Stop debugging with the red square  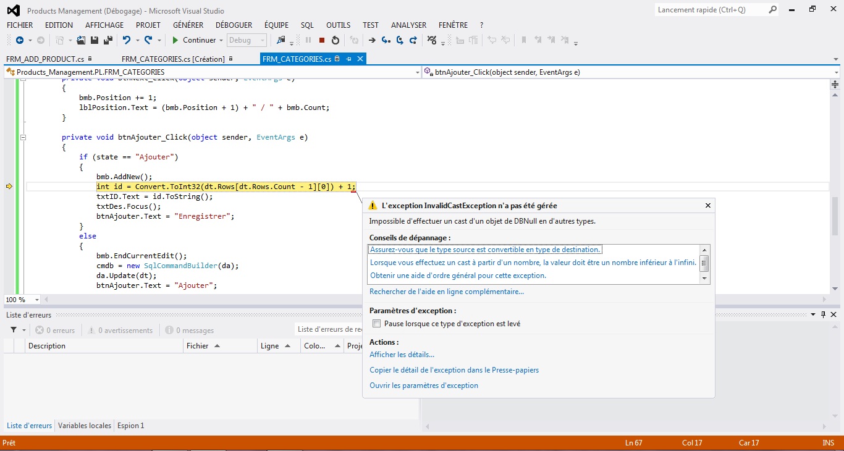pyautogui.click(x=321, y=40)
